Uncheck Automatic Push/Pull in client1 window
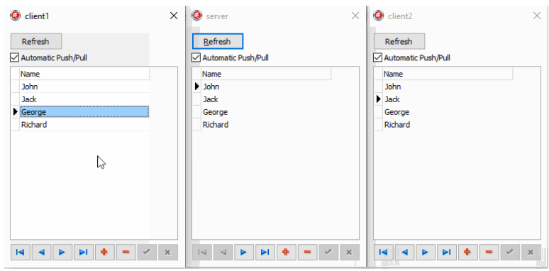Viewport: 549px width, 271px height. [x=14, y=57]
